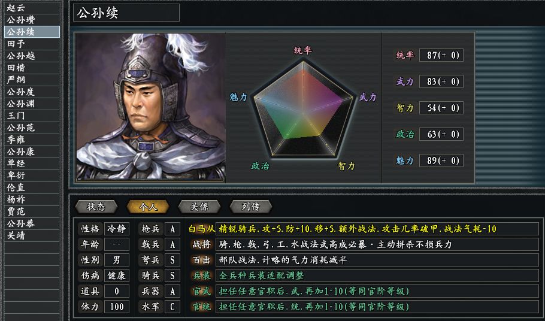Click the 统率 value box showing 87

tap(441, 55)
